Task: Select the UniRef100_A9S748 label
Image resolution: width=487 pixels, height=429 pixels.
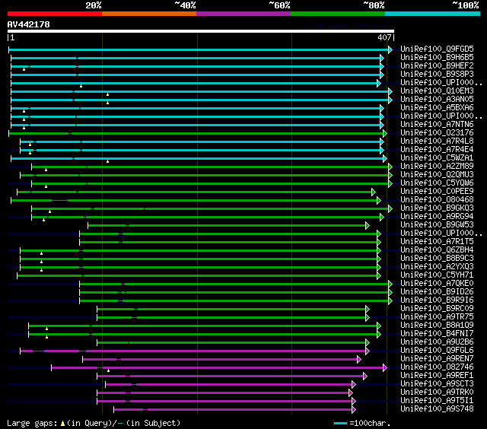Action: pyautogui.click(x=437, y=409)
